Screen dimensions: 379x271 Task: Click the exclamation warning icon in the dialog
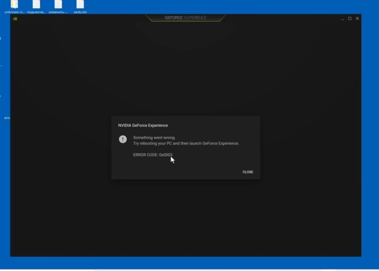click(123, 139)
